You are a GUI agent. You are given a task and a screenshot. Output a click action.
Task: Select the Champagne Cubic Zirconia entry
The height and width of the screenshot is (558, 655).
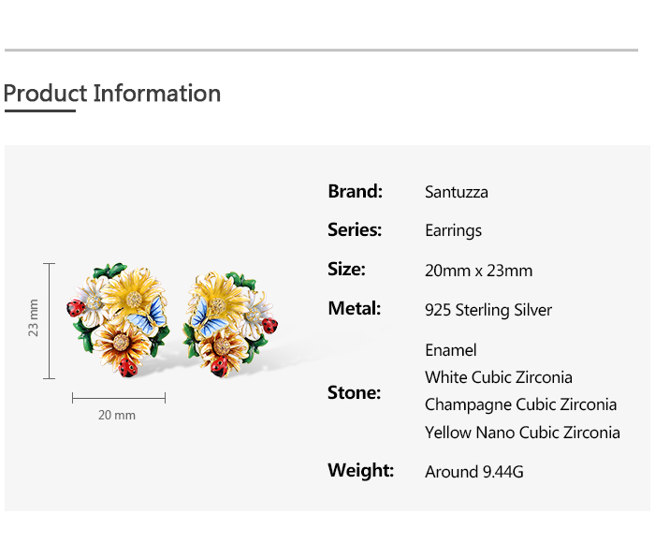coord(520,404)
